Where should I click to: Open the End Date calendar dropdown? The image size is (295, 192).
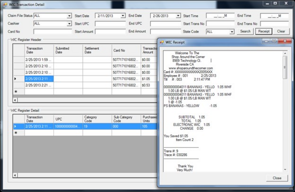(178, 15)
